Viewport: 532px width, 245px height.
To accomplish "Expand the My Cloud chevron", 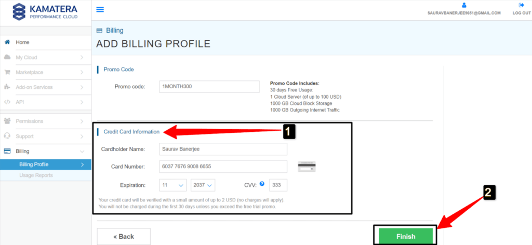I will click(x=82, y=57).
